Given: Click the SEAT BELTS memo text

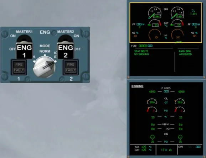Looking at the screenshot, I should 141,51.
